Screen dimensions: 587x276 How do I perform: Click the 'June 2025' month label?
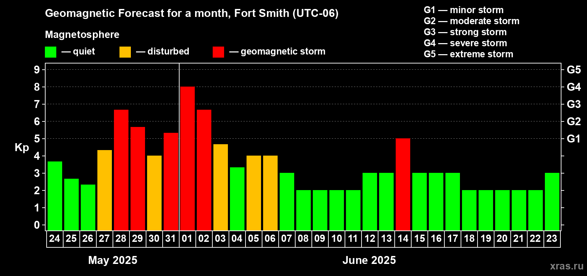pyautogui.click(x=369, y=260)
